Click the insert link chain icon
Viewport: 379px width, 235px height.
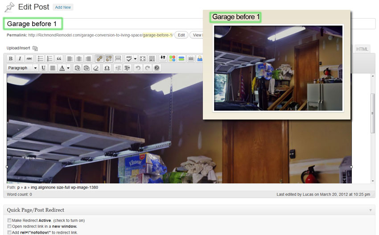click(x=99, y=58)
